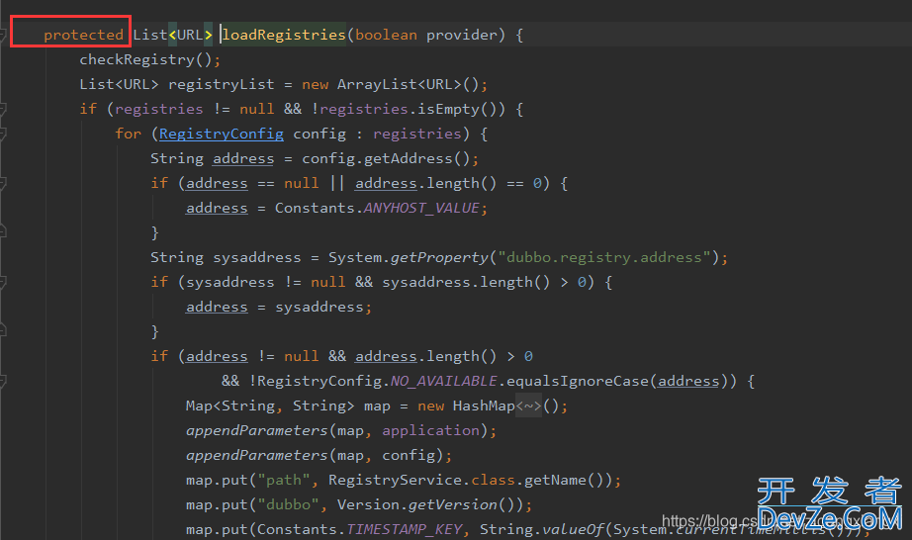Click the "dubbo.registry.address" string literal
The width and height of the screenshot is (912, 540).
click(x=604, y=257)
